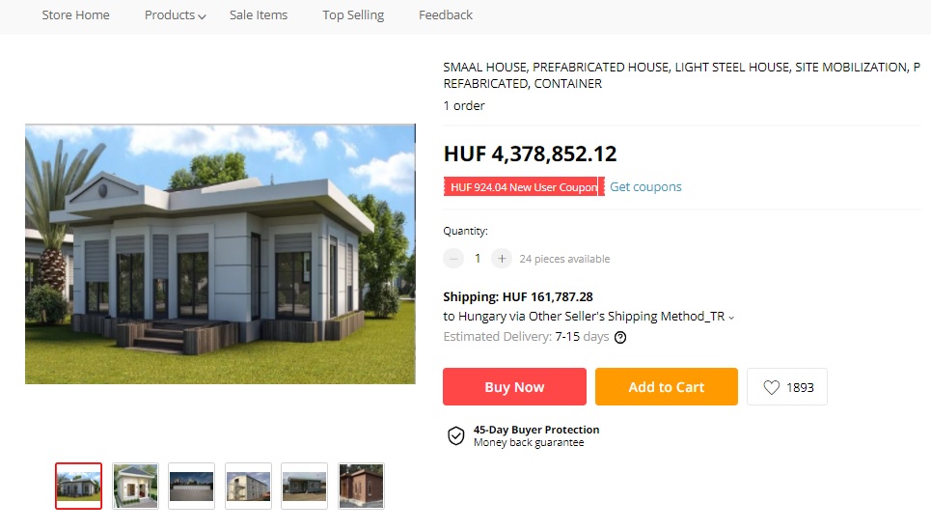931x530 pixels.
Task: Decrease quantity with the minus button
Action: (453, 259)
